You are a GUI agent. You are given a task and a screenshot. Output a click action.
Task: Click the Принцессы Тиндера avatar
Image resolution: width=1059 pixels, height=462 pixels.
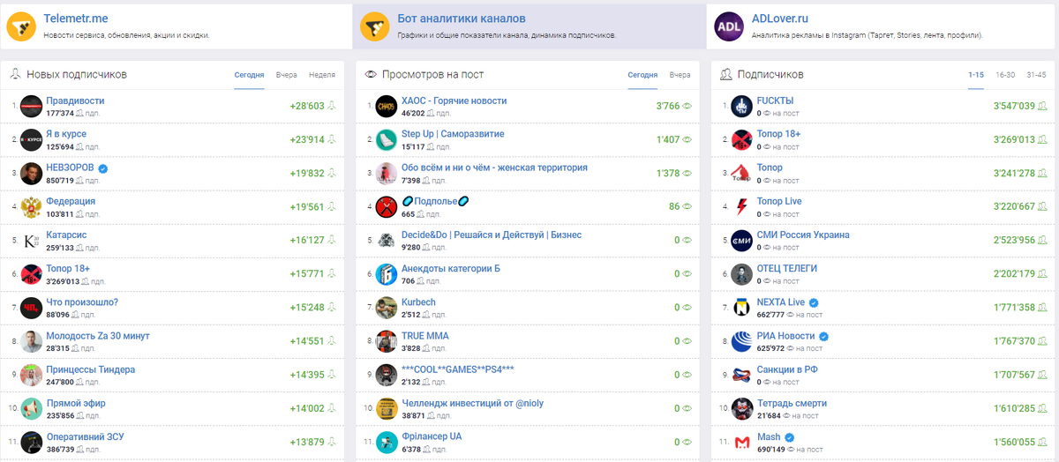[x=32, y=376]
